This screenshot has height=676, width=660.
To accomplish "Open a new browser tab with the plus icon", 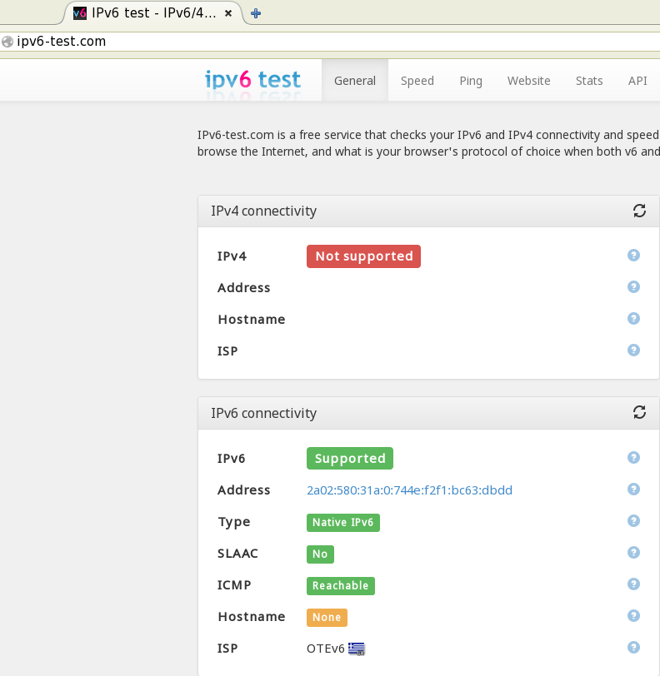I will click(255, 13).
